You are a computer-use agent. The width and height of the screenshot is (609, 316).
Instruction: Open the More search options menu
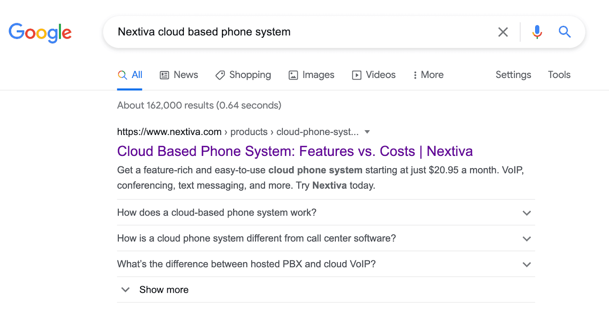tap(428, 75)
